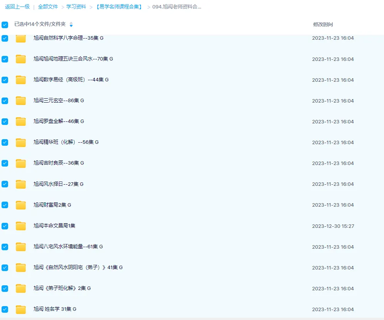384x320 pixels.
Task: Uncheck 旭闳八宅风水环境能量--61集 checkbox
Action: [x=5, y=247]
